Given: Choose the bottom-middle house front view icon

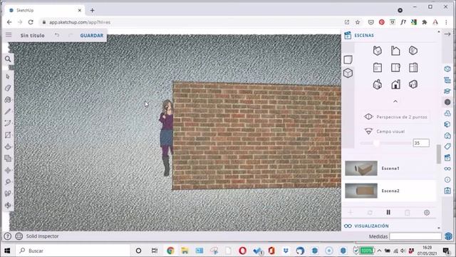Looking at the screenshot, I should [x=395, y=84].
